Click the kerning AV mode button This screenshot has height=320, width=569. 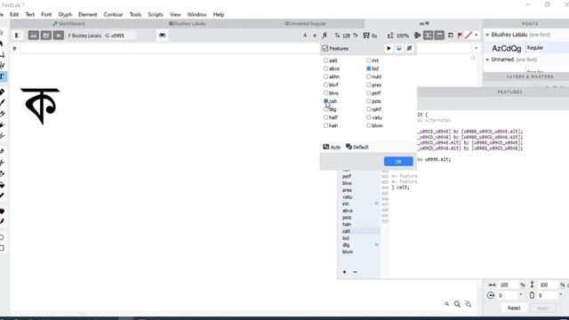(45, 36)
